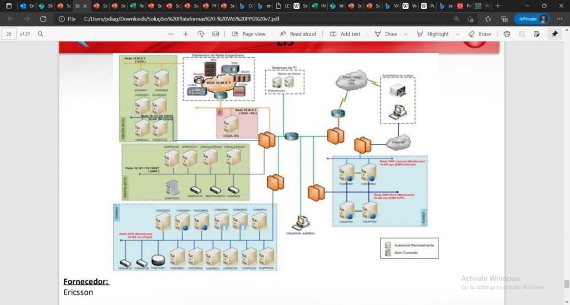
Task: Search inside the PDF with magnifier
Action: (x=40, y=34)
